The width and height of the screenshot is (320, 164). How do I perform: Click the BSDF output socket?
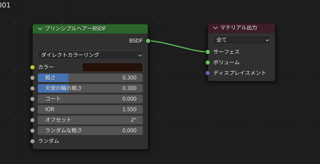[x=148, y=41]
